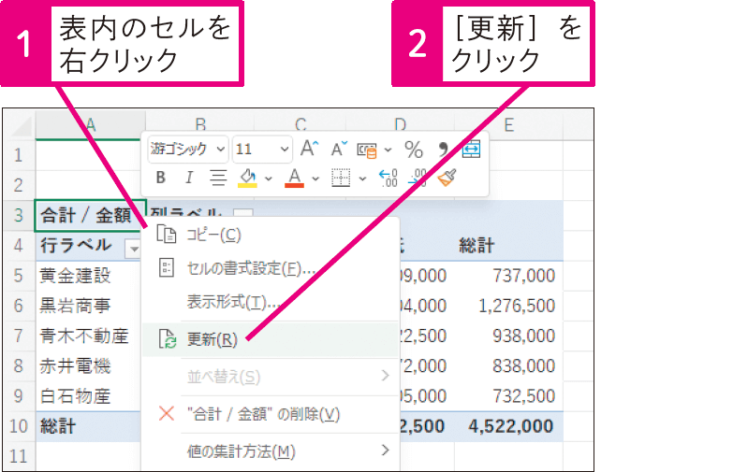Select the 総計 cell in row 10
The width and height of the screenshot is (733, 472).
tap(57, 426)
